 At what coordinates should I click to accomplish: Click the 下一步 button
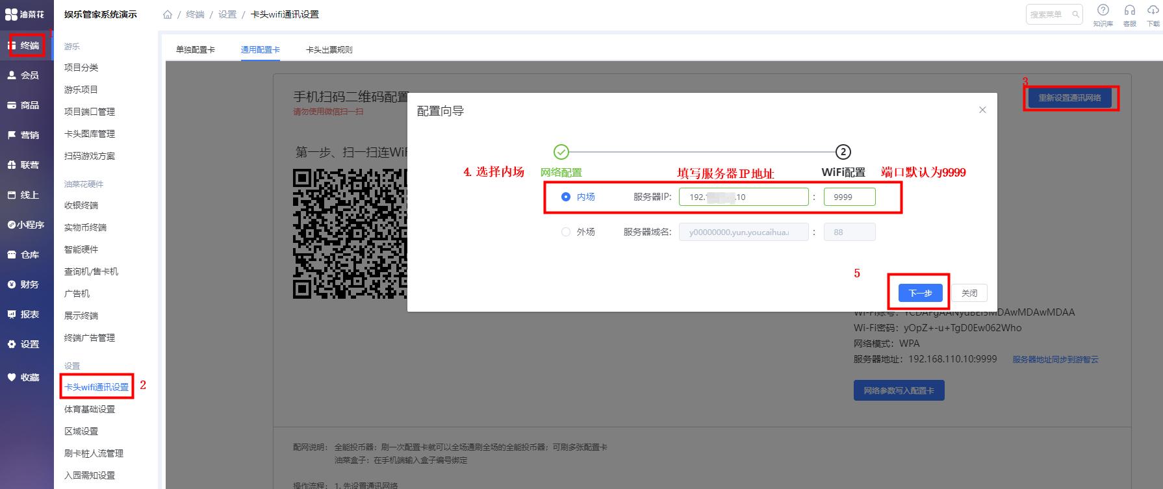(x=920, y=293)
